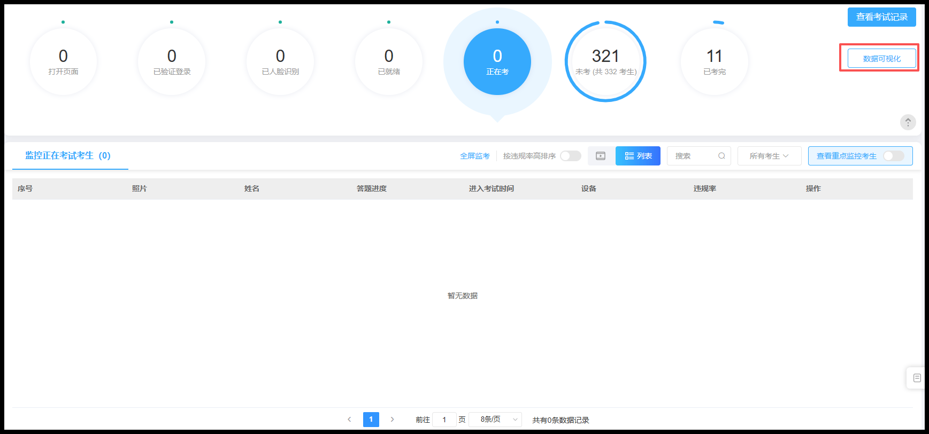This screenshot has width=929, height=434.
Task: Open the floating note icon at right edge
Action: pos(917,378)
